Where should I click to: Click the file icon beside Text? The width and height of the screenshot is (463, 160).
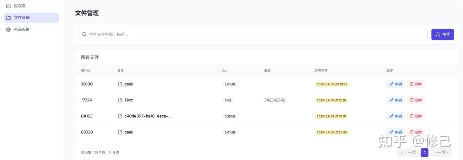(x=120, y=100)
